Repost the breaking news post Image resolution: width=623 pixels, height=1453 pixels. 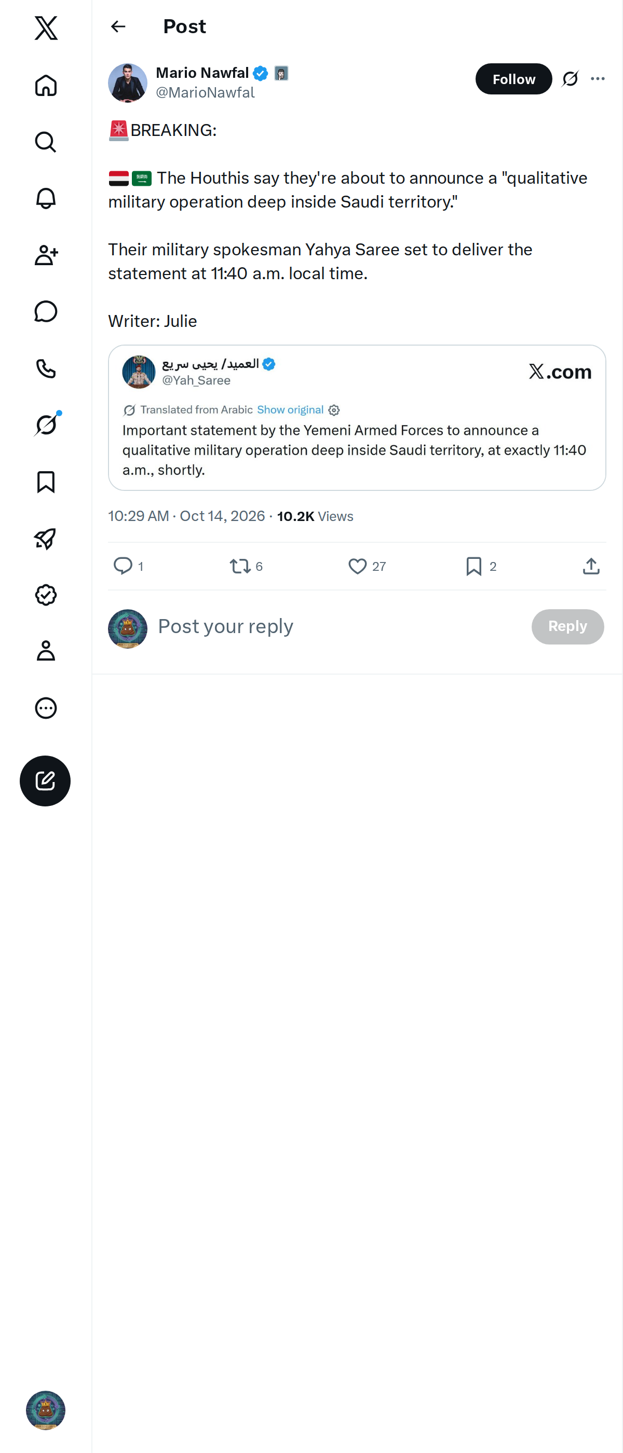pyautogui.click(x=240, y=566)
